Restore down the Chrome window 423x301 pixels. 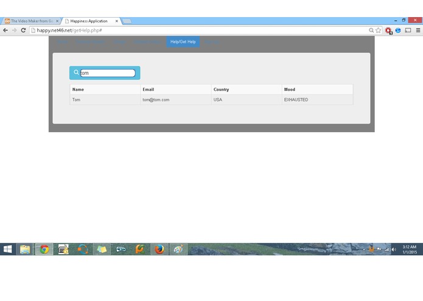[x=404, y=20]
